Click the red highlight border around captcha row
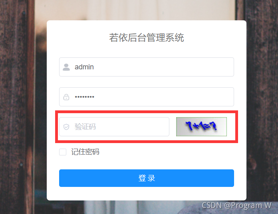The width and height of the screenshot is (278, 214). [147, 112]
